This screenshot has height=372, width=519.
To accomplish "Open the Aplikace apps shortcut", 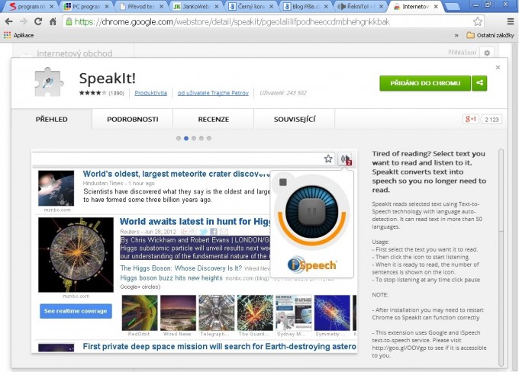I will [x=18, y=35].
